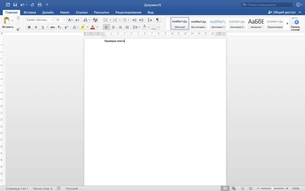
Task: Open the font size 12 dropdown
Action: click(60, 20)
